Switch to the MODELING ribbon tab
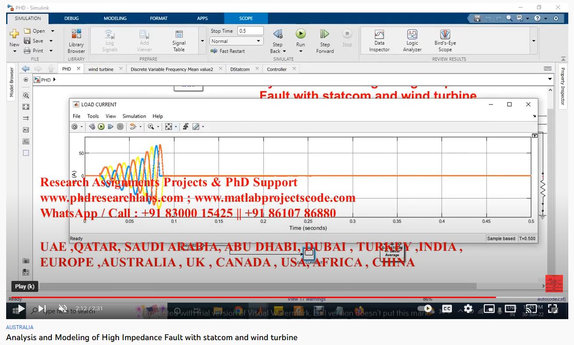Screen dimensions: 574x345 115,18
